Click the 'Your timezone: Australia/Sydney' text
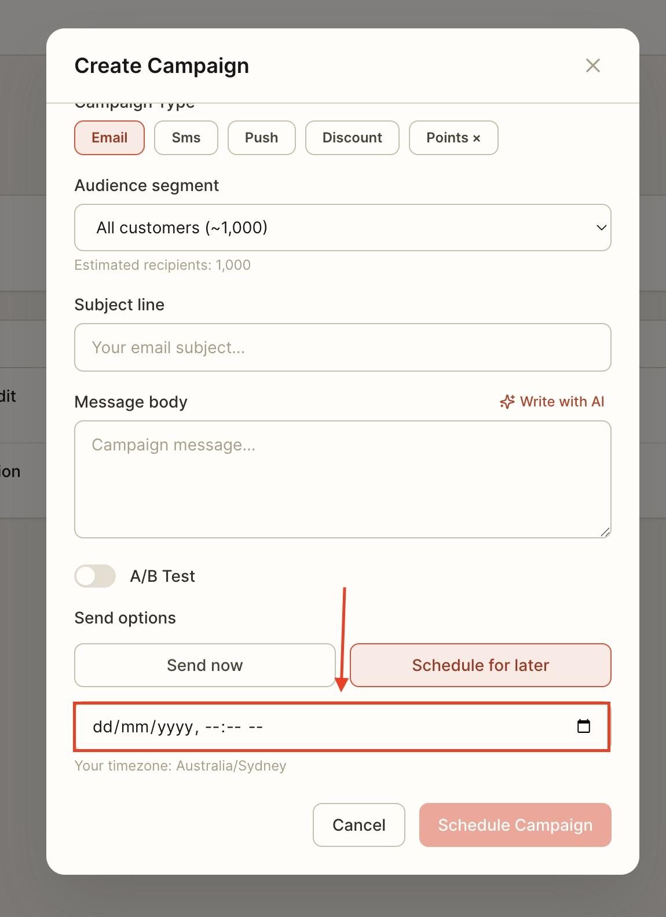666x917 pixels. click(181, 766)
